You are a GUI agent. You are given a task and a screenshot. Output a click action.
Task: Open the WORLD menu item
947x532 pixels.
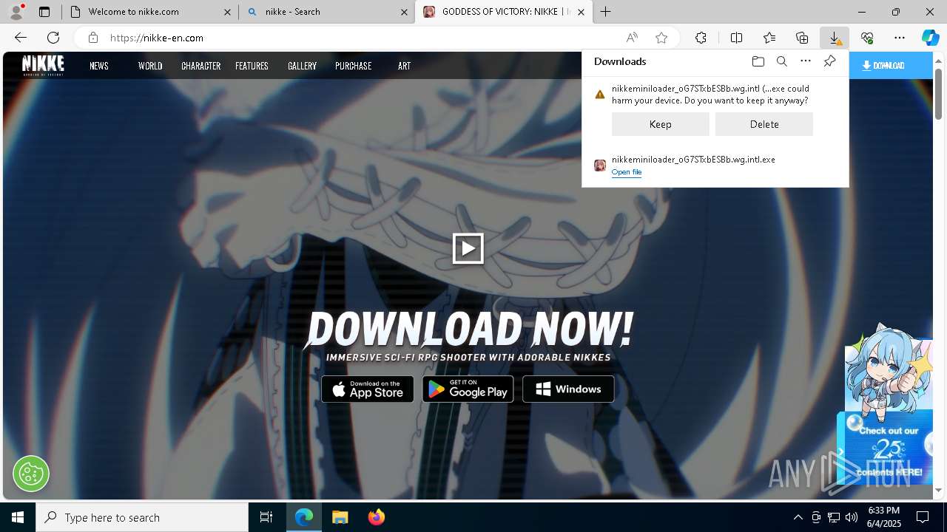150,66
